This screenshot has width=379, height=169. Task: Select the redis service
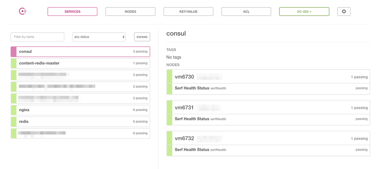(x=24, y=121)
